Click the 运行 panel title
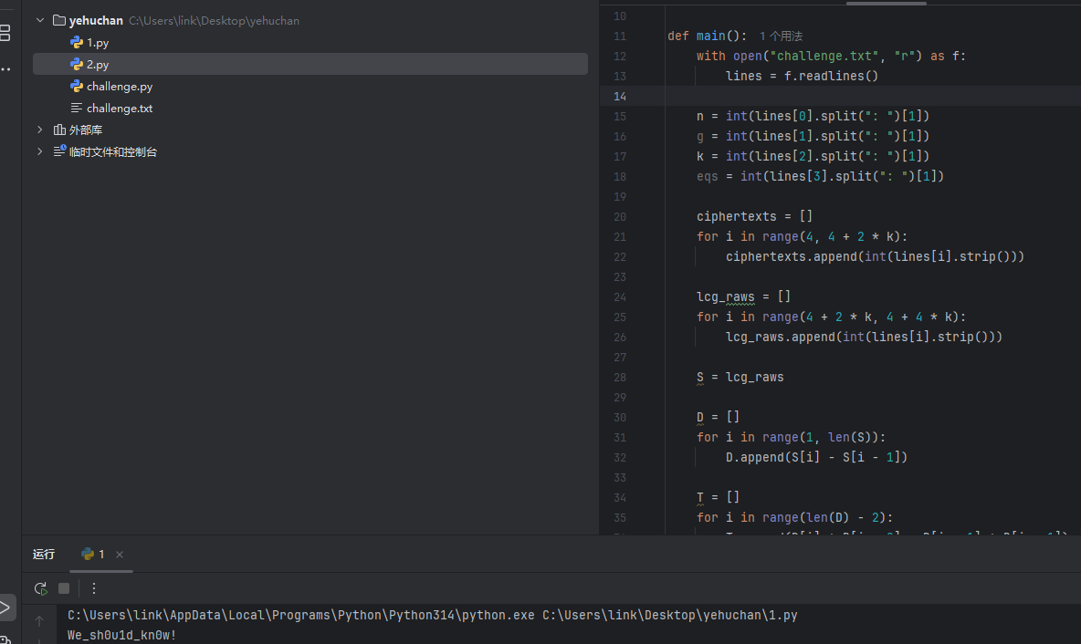Viewport: 1081px width, 644px height. [44, 554]
